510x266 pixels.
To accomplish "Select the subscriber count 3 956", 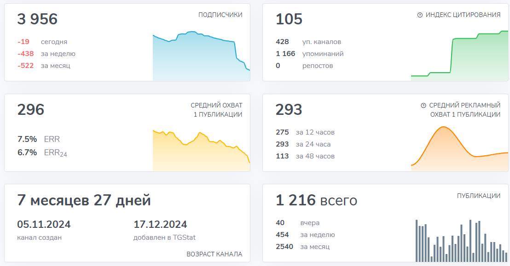I will click(37, 19).
